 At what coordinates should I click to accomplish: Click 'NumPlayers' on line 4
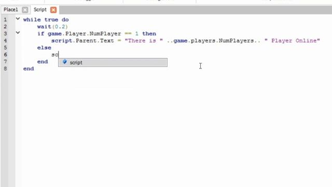point(237,41)
